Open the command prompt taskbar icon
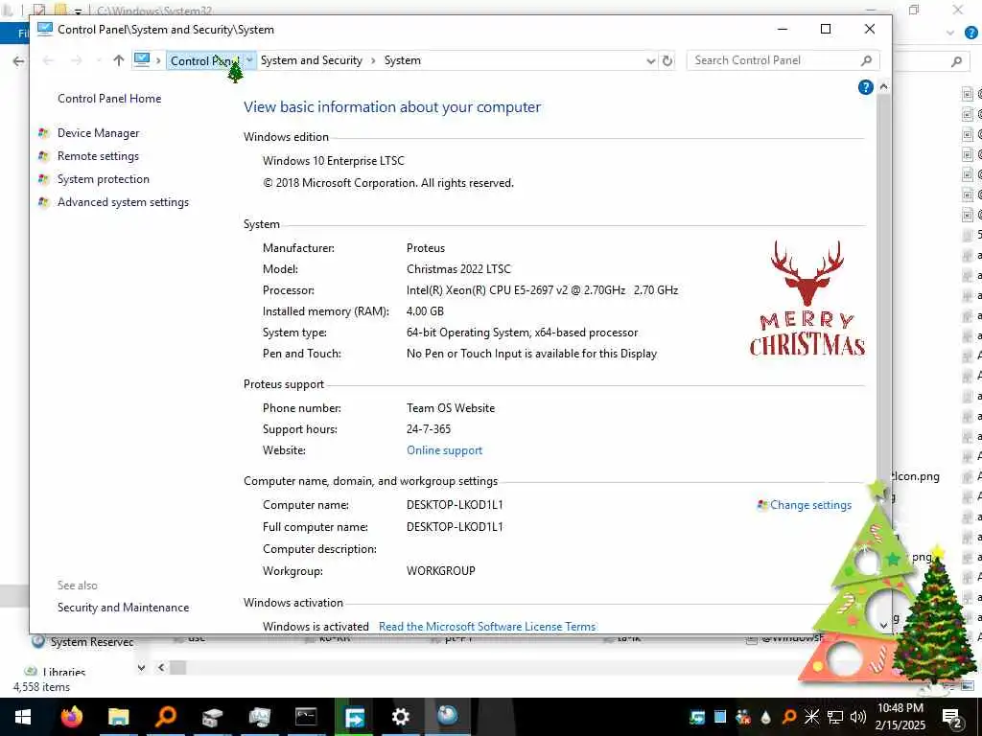The width and height of the screenshot is (982, 736). click(x=306, y=717)
